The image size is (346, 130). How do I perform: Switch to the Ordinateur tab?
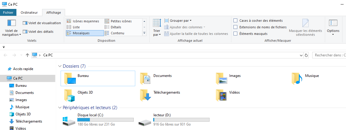coord(29,13)
